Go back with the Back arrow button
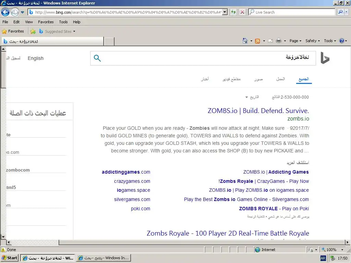Viewport: 351px width, 263px height. [x=5, y=12]
